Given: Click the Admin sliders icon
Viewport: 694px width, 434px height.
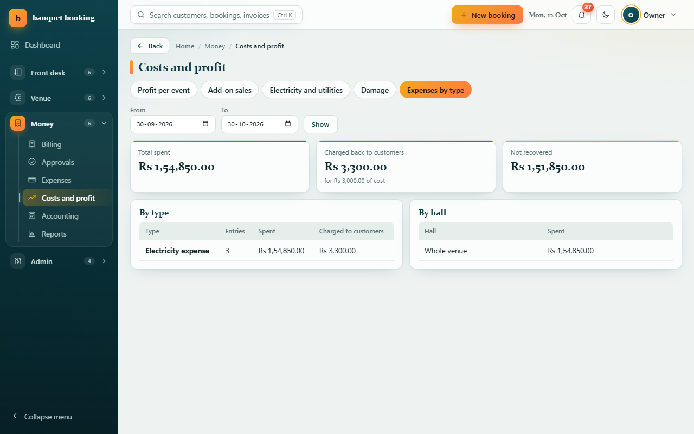Looking at the screenshot, I should [x=18, y=261].
